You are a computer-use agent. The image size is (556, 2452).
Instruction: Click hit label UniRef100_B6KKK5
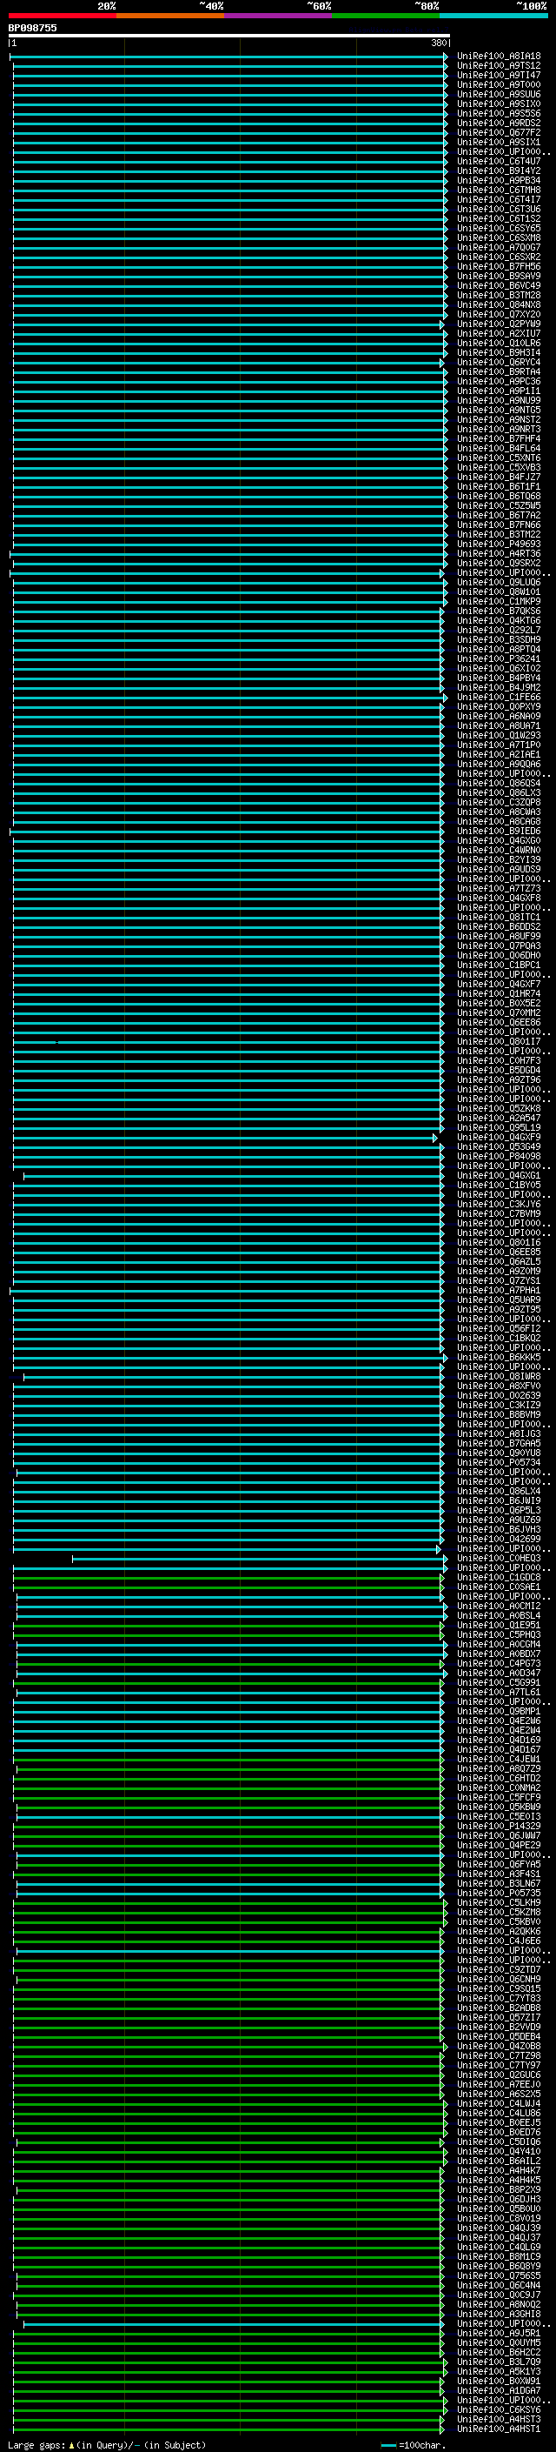(x=498, y=1356)
